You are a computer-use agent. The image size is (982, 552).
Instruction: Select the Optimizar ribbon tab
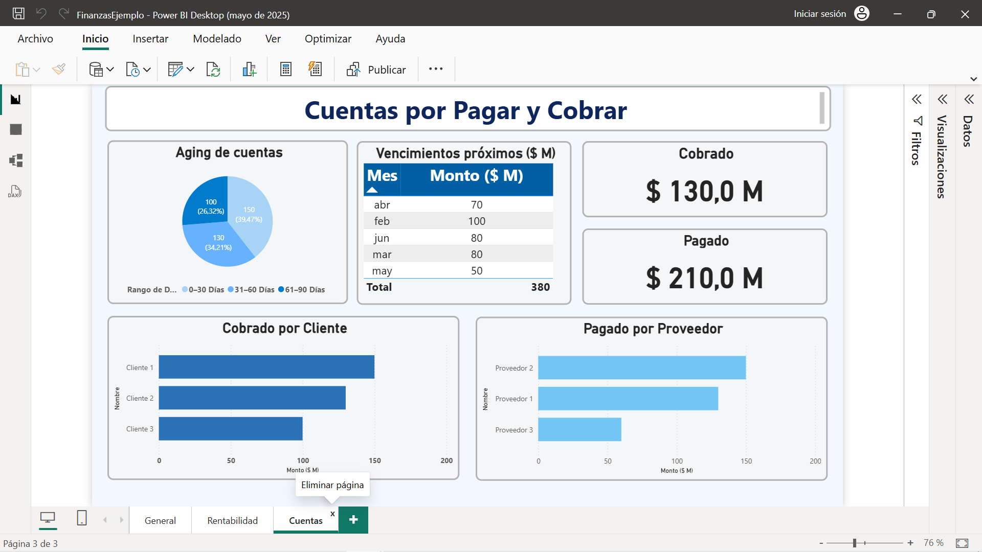(x=328, y=39)
